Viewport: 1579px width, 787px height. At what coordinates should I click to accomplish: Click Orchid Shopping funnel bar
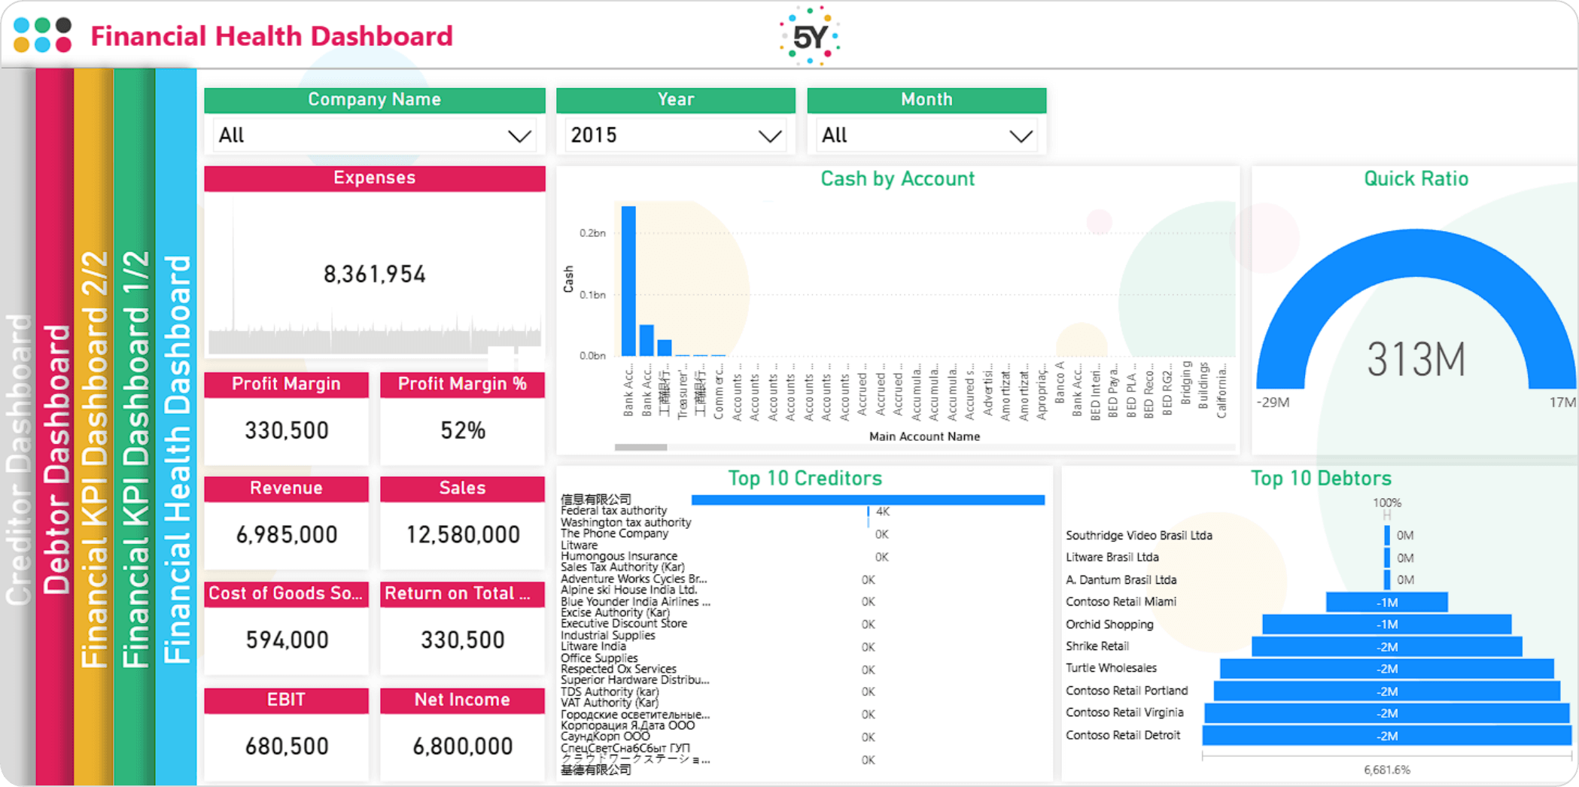click(1387, 624)
